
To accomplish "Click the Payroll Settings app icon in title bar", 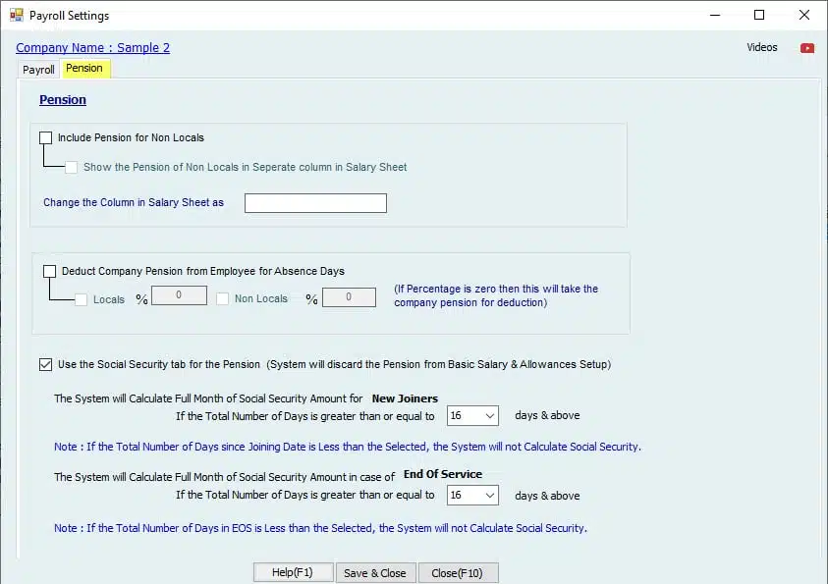I will [x=17, y=16].
